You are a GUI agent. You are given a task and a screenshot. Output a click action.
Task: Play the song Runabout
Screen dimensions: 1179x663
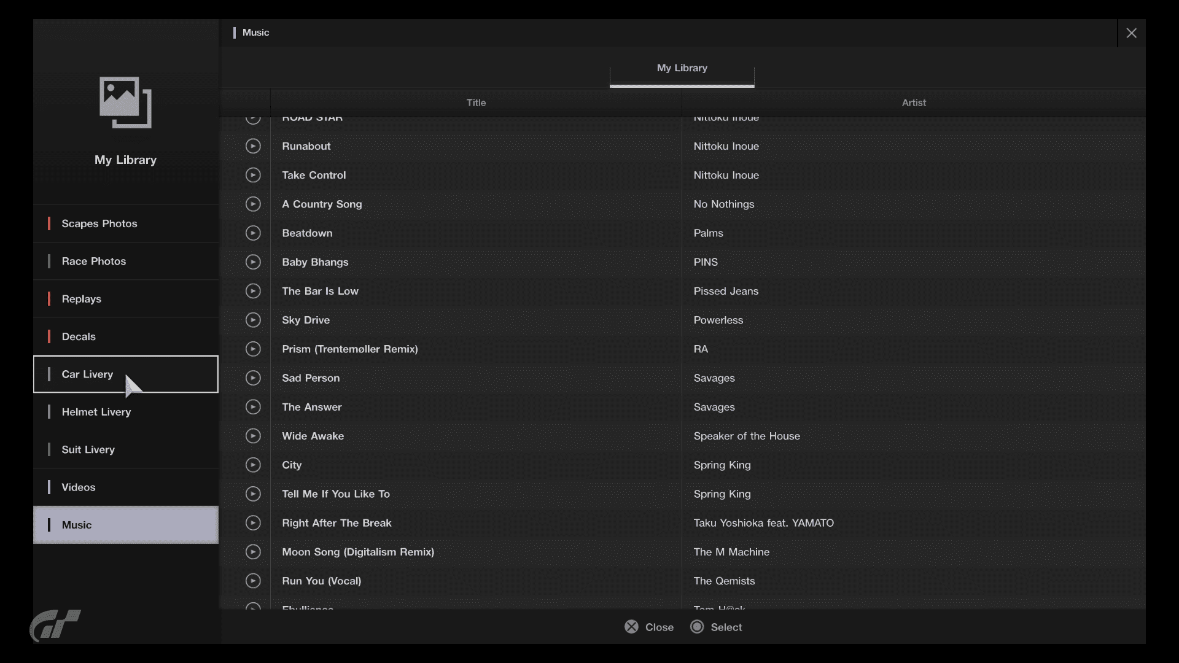(253, 146)
